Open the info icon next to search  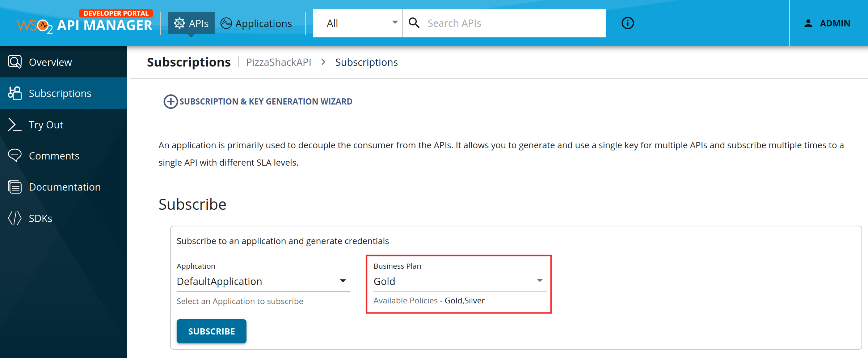(x=627, y=23)
